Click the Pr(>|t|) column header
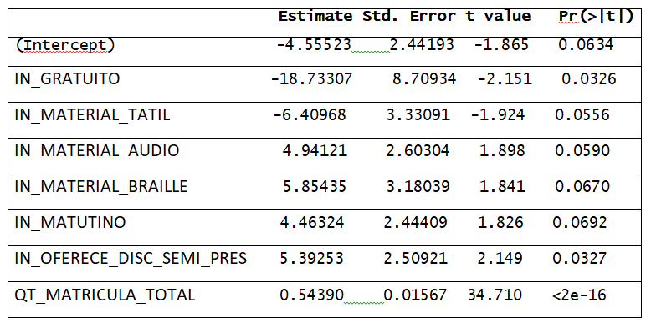651x323 pixels. (596, 17)
